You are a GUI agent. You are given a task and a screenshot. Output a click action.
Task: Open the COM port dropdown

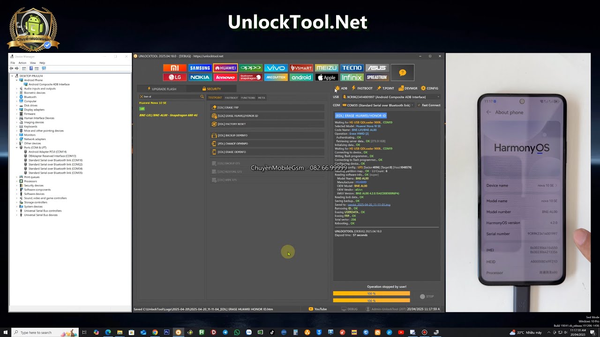pos(378,105)
